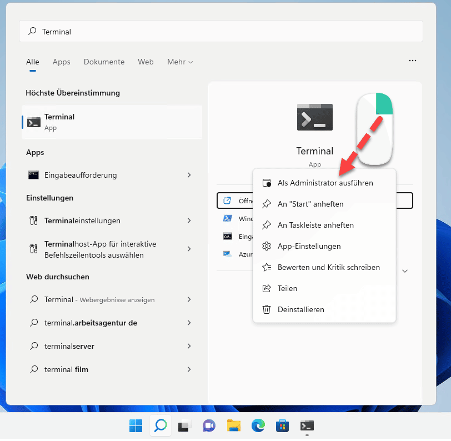Screen dimensions: 451x441
Task: Choose Deinstallieren in context menu
Action: (x=324, y=310)
